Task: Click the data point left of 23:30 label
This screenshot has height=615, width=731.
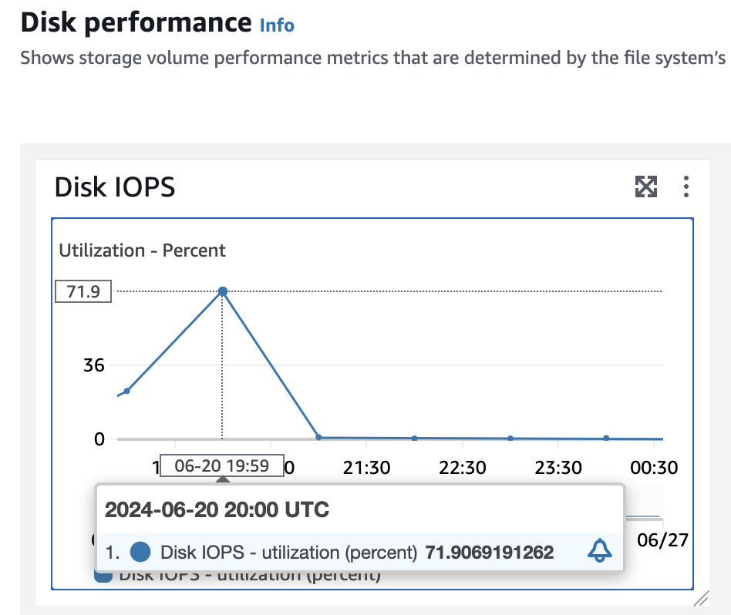Action: [x=510, y=438]
